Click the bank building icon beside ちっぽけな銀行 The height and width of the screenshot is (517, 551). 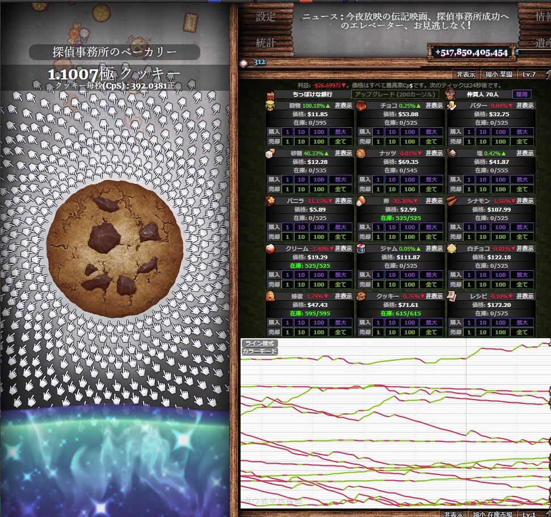(x=271, y=95)
